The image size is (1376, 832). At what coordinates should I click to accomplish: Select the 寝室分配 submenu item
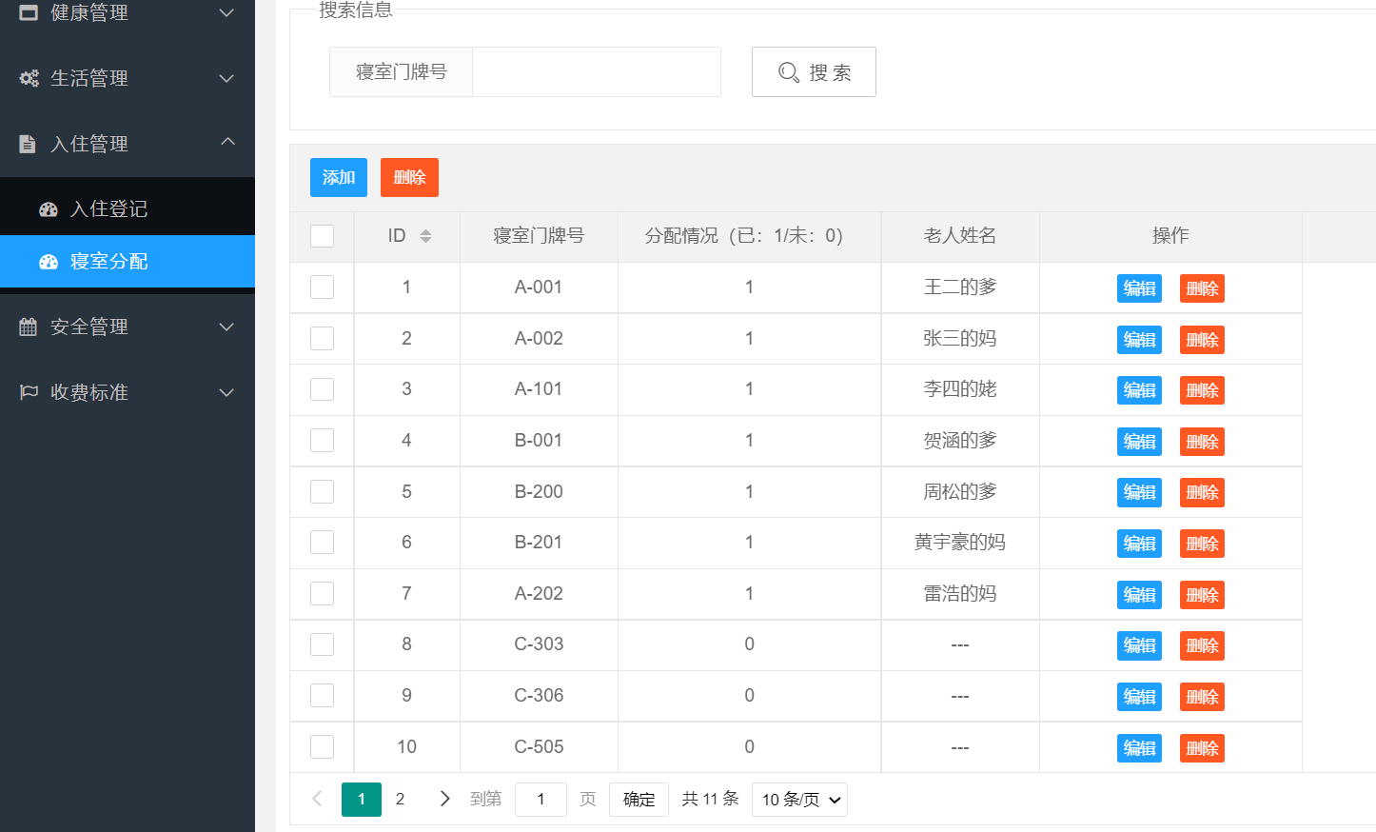coord(128,261)
